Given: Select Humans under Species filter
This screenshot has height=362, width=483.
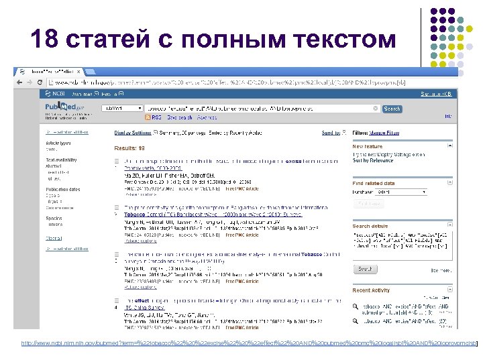Looking at the screenshot, I should [56, 225].
